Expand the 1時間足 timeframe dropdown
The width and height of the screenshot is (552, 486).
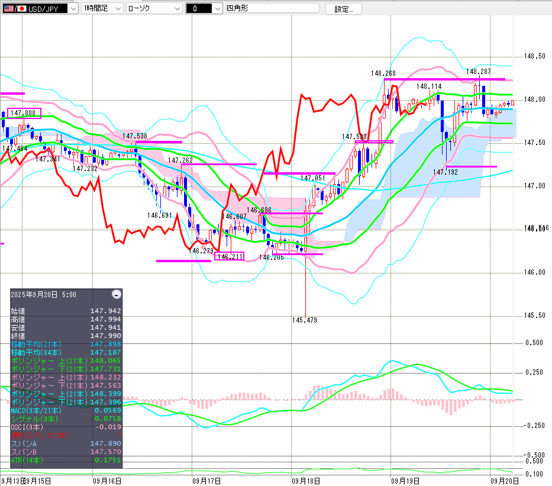click(118, 8)
